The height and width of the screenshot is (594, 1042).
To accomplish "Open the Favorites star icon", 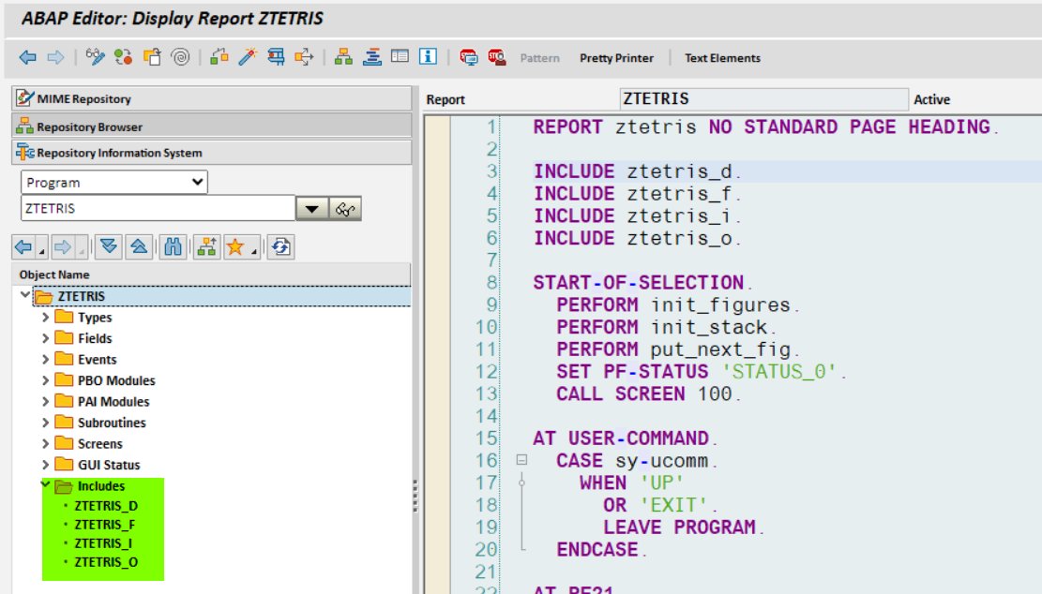I will [235, 247].
